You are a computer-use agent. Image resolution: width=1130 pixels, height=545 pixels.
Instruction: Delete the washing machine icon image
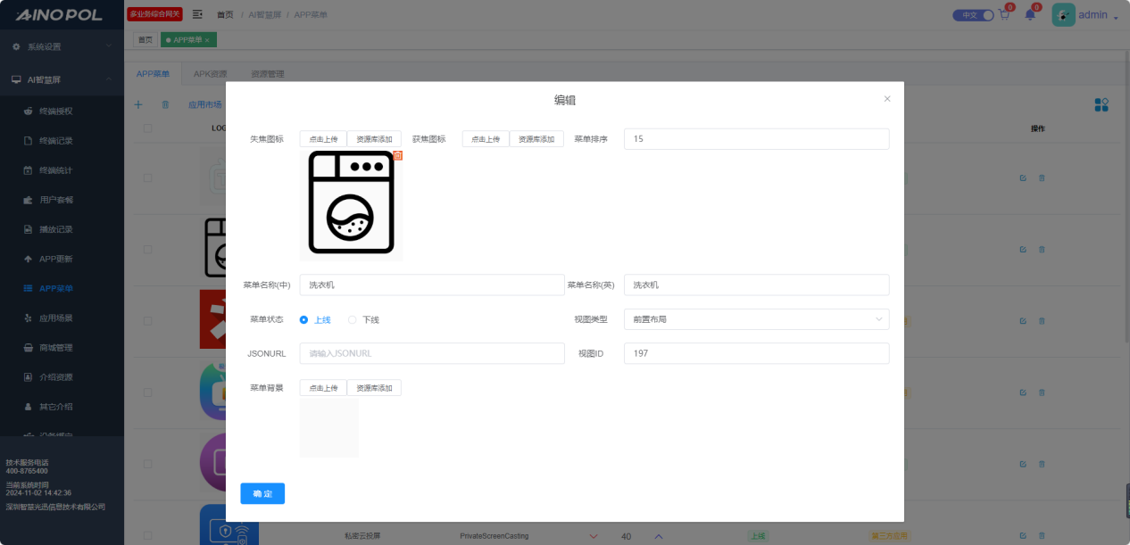click(397, 155)
